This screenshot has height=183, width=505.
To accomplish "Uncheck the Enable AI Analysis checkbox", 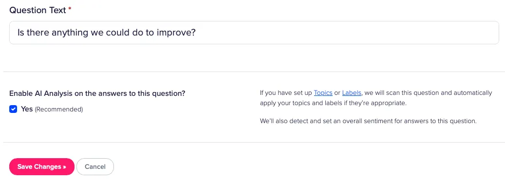I will pyautogui.click(x=13, y=110).
